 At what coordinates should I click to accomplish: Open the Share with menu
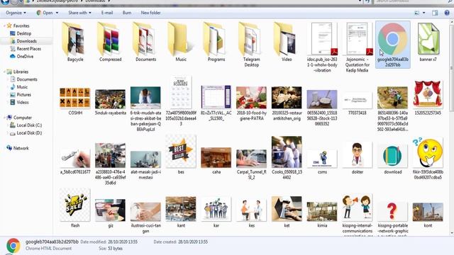pos(79,13)
